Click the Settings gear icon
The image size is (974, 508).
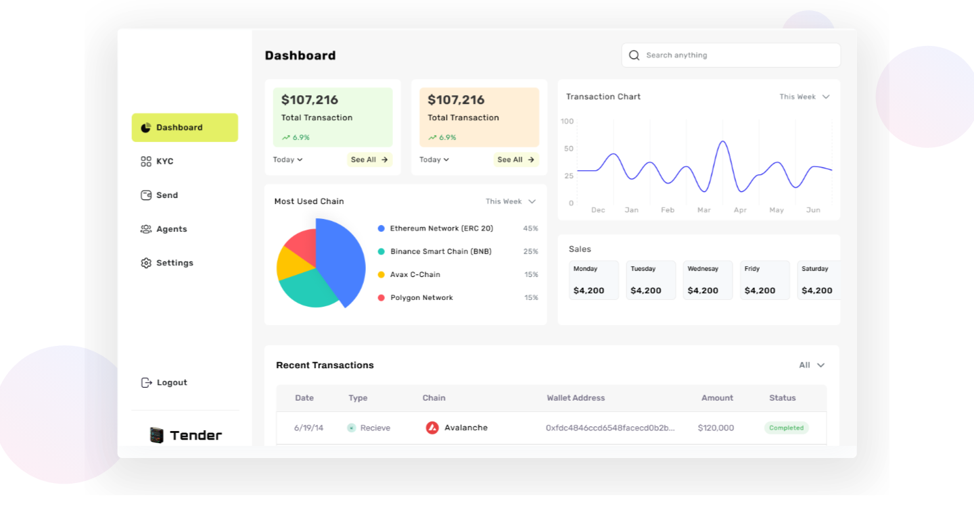(x=145, y=263)
